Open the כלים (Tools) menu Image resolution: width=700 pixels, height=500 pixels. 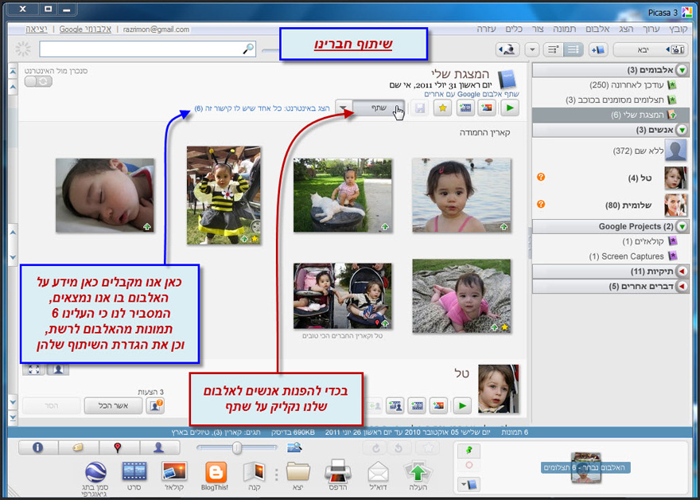[514, 29]
